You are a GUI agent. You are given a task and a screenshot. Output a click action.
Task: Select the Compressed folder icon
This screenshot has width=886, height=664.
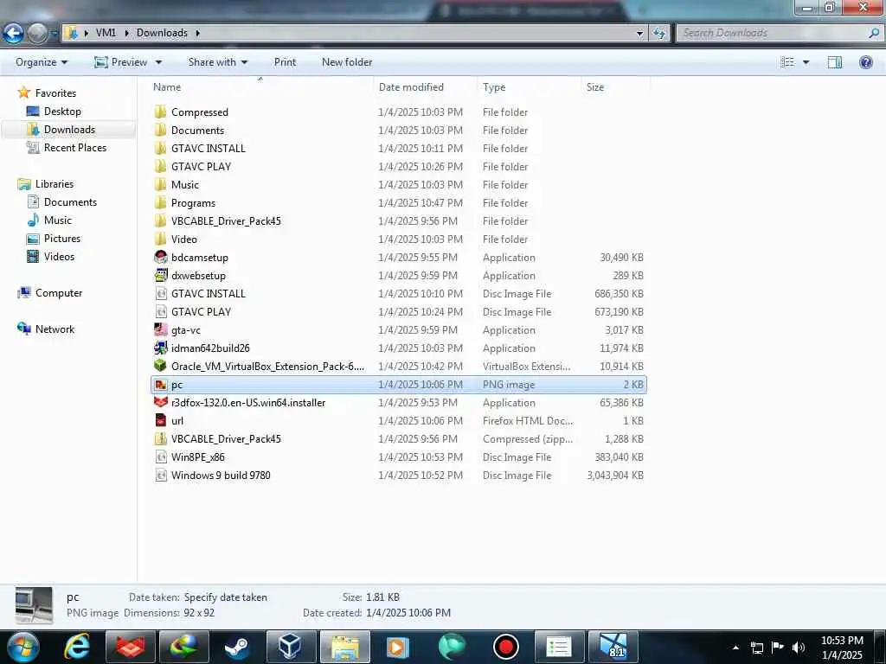point(160,112)
